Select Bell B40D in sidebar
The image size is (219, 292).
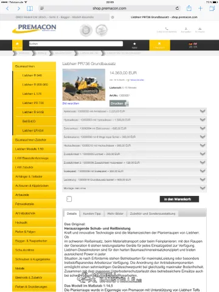(x=34, y=121)
